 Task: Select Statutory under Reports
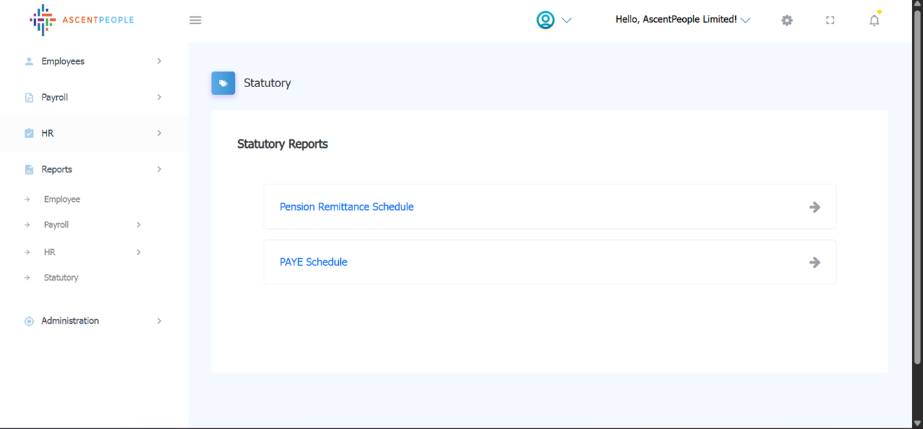61,277
